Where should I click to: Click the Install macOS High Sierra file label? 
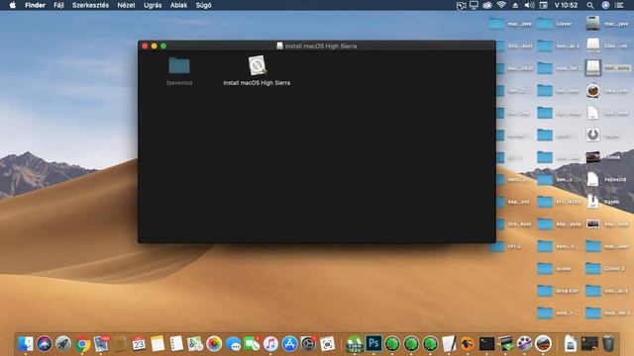tap(257, 83)
